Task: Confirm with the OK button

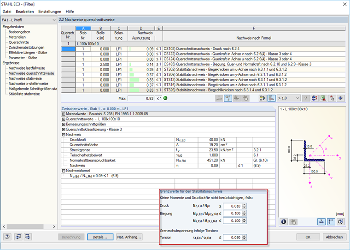Action: point(308,237)
